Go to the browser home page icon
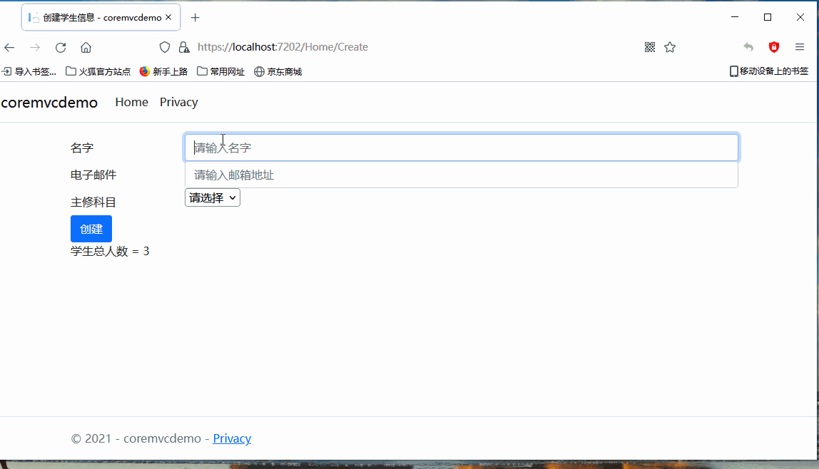 click(x=86, y=48)
